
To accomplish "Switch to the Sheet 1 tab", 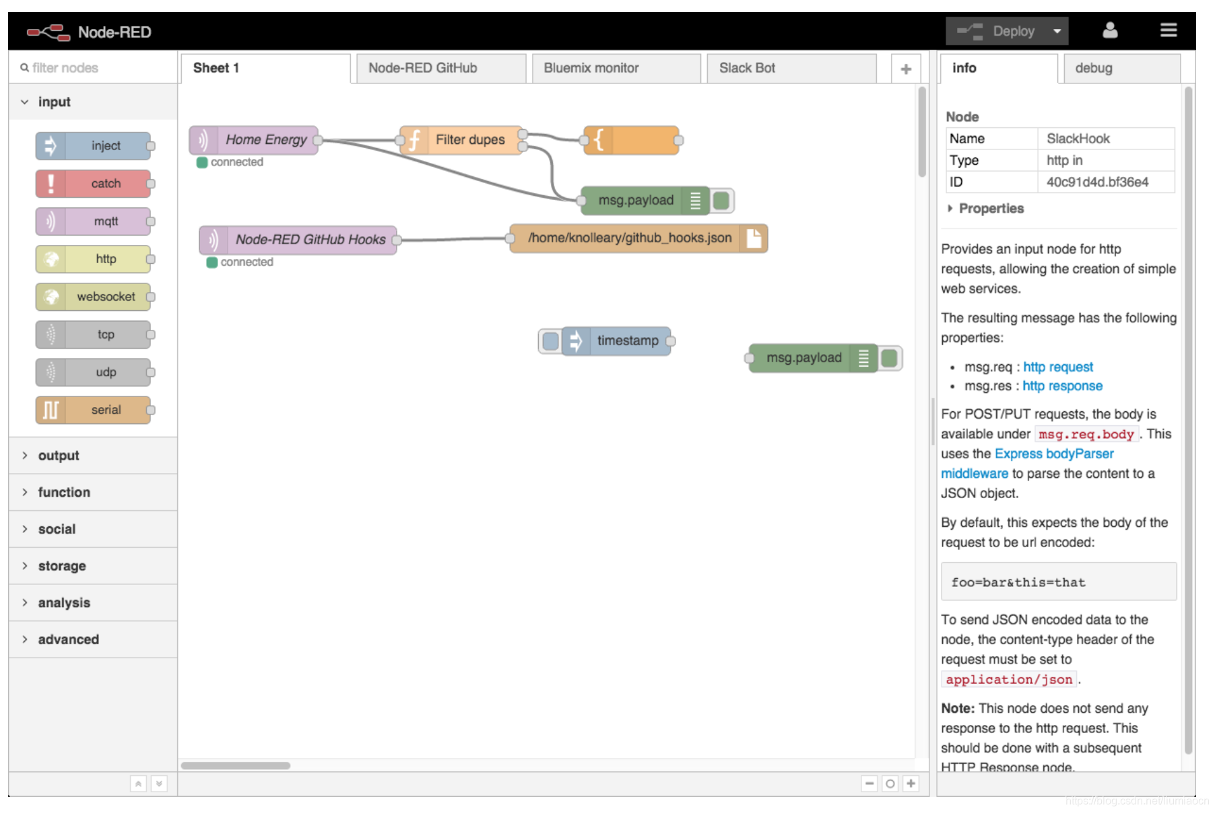I will tap(265, 68).
